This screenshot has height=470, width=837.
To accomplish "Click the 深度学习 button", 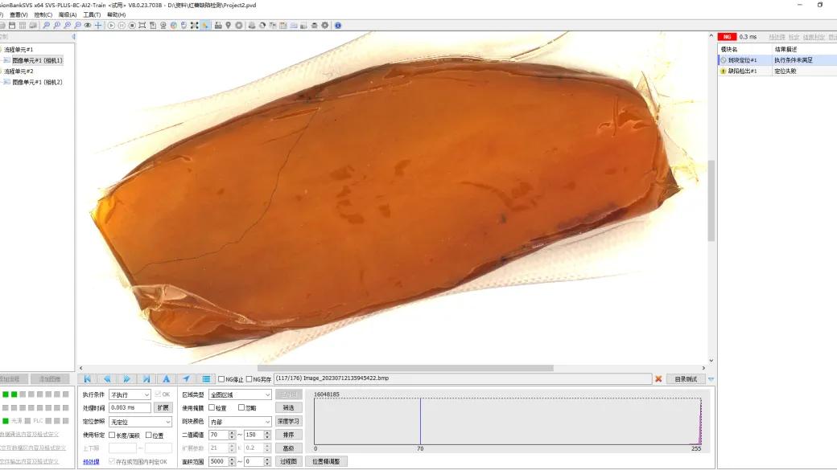I will [x=289, y=422].
